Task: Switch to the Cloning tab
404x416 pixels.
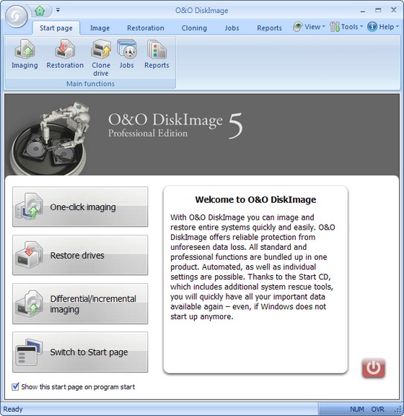Action: [x=194, y=28]
